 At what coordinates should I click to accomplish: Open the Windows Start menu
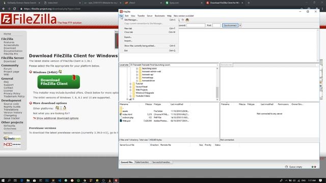3,180
